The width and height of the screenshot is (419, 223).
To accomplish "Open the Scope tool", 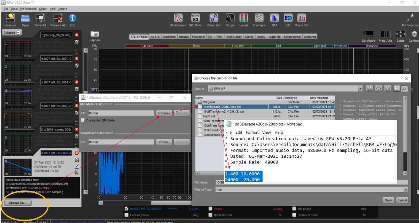I will coord(230,18).
